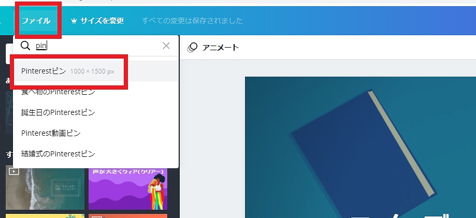The image size is (476, 218).
Task: Open the orange template thumbnail at bottom
Action: [128, 216]
